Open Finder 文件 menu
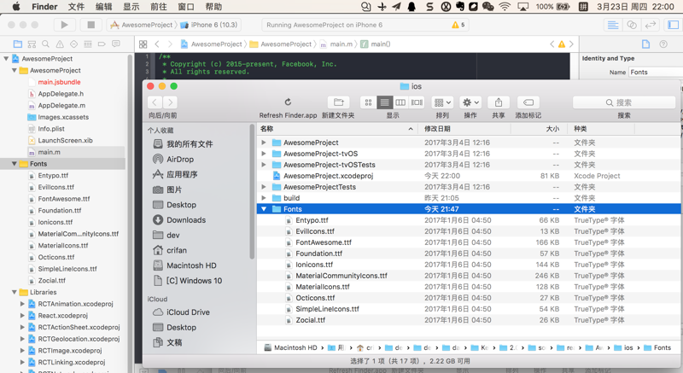Viewport: 683px width, 373px height. pyautogui.click(x=76, y=7)
